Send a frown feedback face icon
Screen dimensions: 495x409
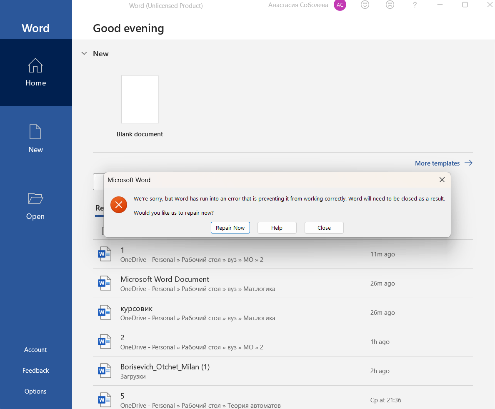tap(390, 5)
